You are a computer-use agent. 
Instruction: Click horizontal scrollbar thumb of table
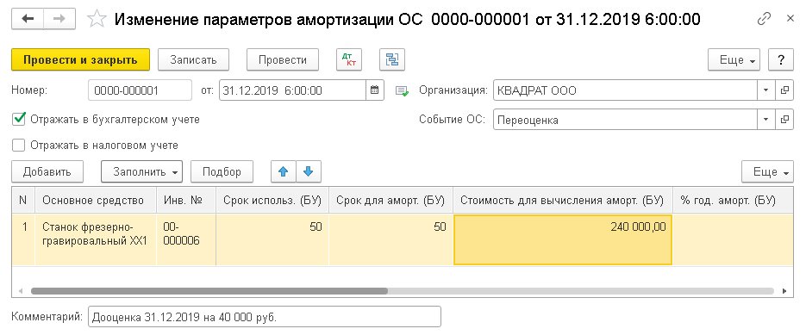click(209, 291)
